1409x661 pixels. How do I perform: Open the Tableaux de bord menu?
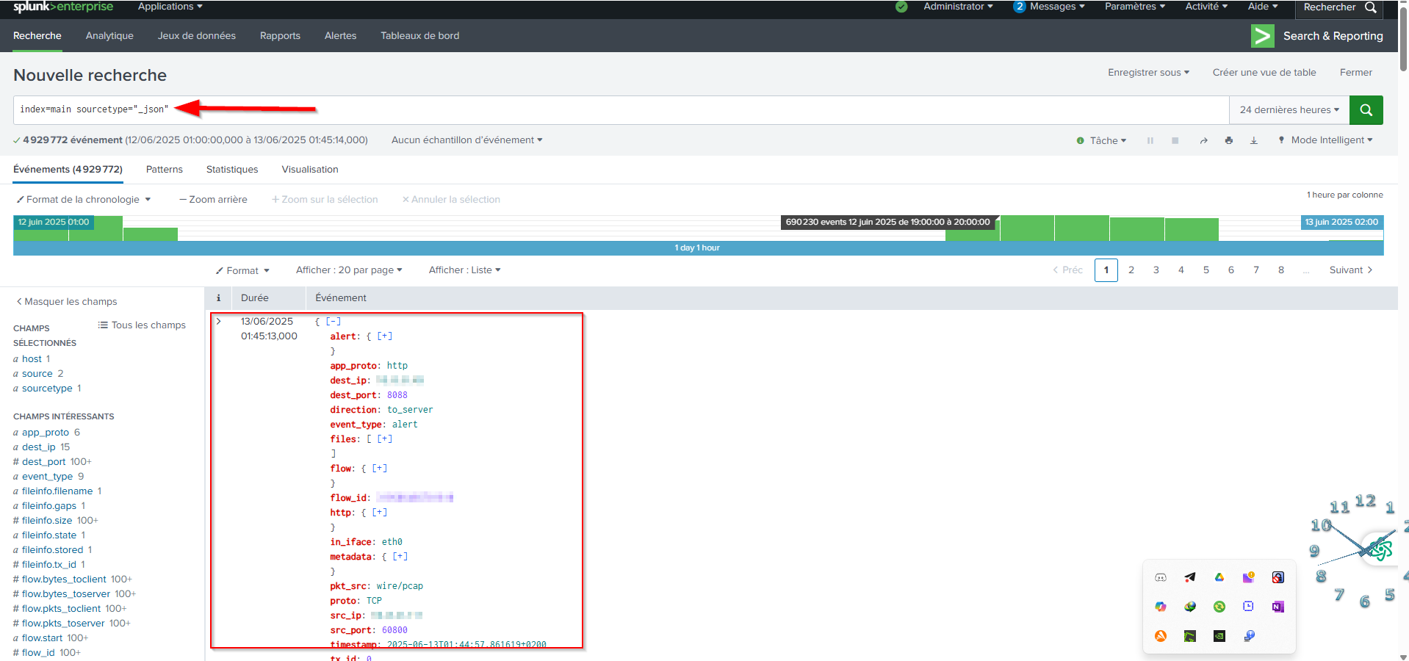pos(419,36)
